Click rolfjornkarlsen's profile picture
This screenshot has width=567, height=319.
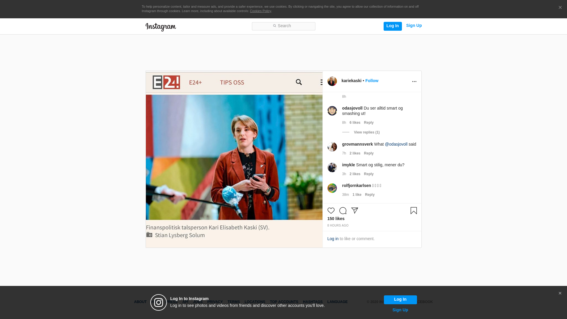(x=332, y=188)
